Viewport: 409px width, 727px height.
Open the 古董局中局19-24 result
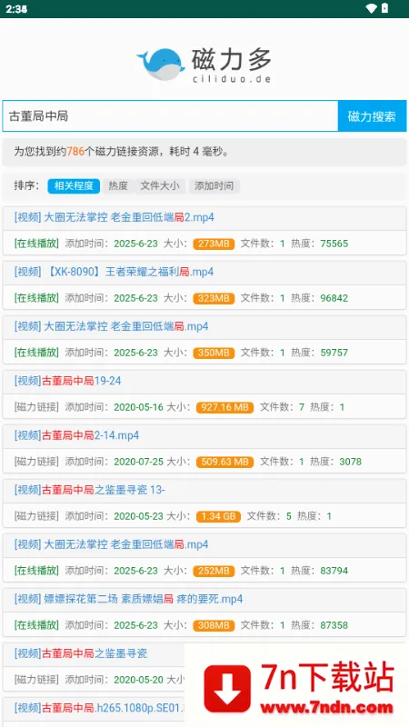(x=67, y=381)
